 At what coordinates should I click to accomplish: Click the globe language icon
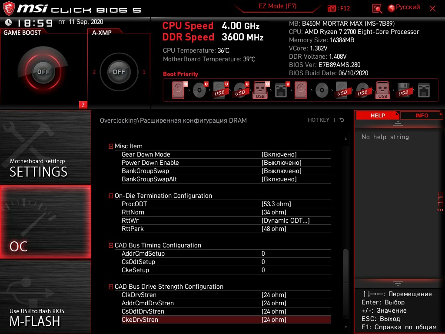392,8
